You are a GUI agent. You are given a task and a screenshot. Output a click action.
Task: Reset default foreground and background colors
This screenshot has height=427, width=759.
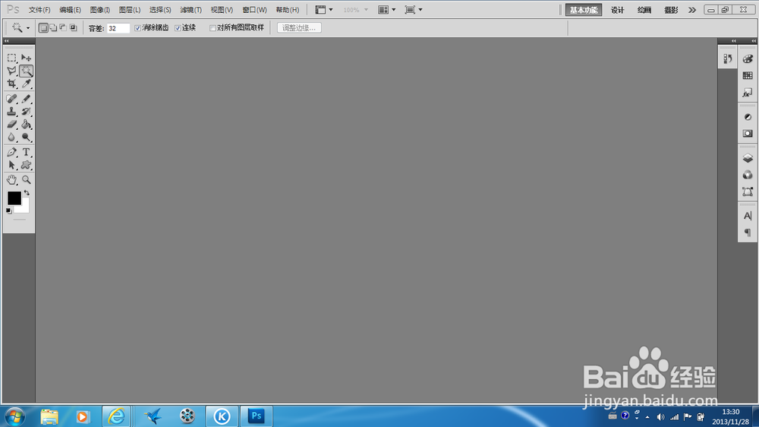(x=8, y=210)
